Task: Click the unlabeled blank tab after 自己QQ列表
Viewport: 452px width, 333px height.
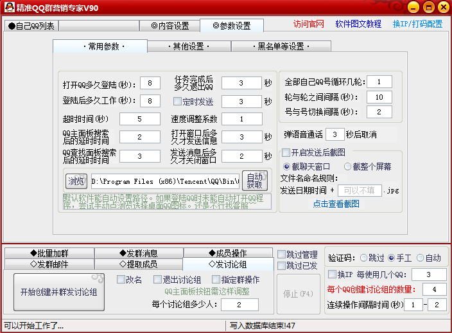Action: click(99, 26)
